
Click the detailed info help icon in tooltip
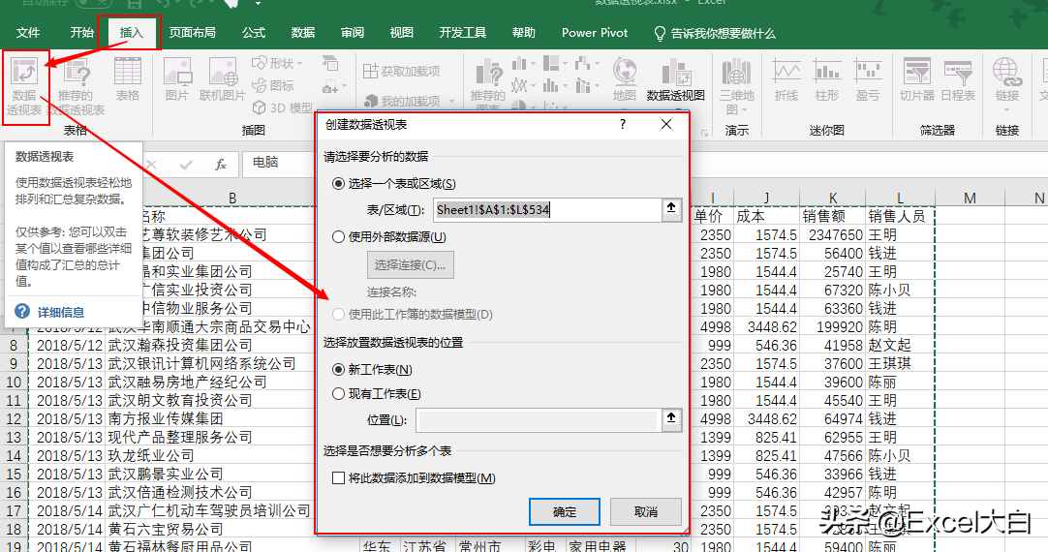[x=22, y=312]
